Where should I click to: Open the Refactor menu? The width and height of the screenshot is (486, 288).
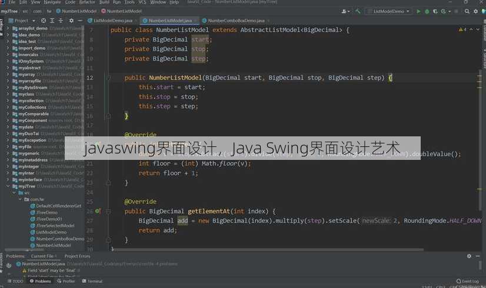pos(87,2)
